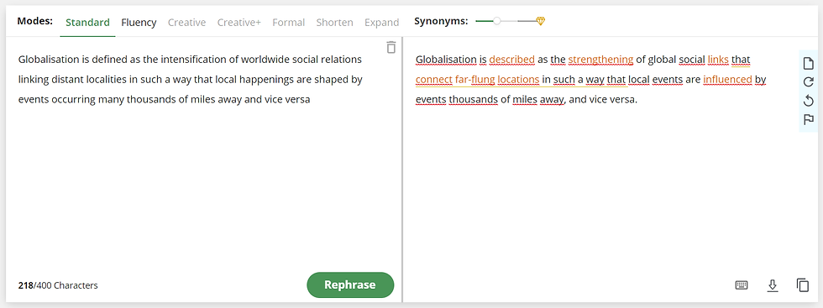Click the premium diamond on the synonyms slider
The height and width of the screenshot is (308, 823).
541,21
